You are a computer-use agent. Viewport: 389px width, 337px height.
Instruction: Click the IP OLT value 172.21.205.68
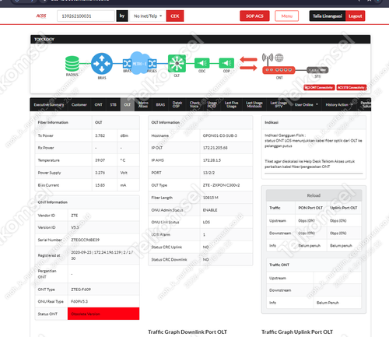215,148
